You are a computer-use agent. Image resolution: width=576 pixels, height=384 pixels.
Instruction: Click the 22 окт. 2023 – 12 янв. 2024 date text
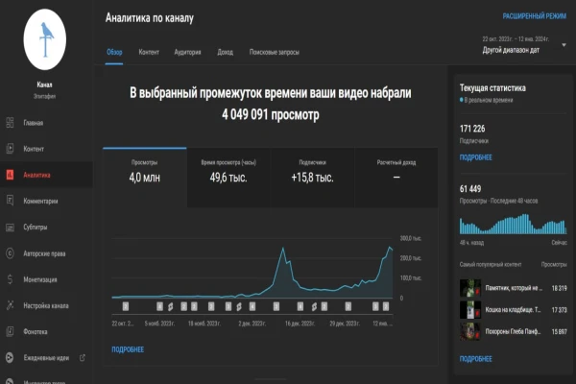pos(516,39)
